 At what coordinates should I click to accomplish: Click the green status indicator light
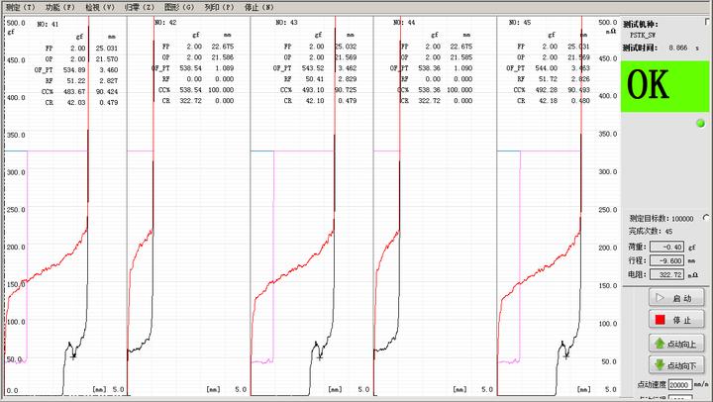pyautogui.click(x=701, y=123)
